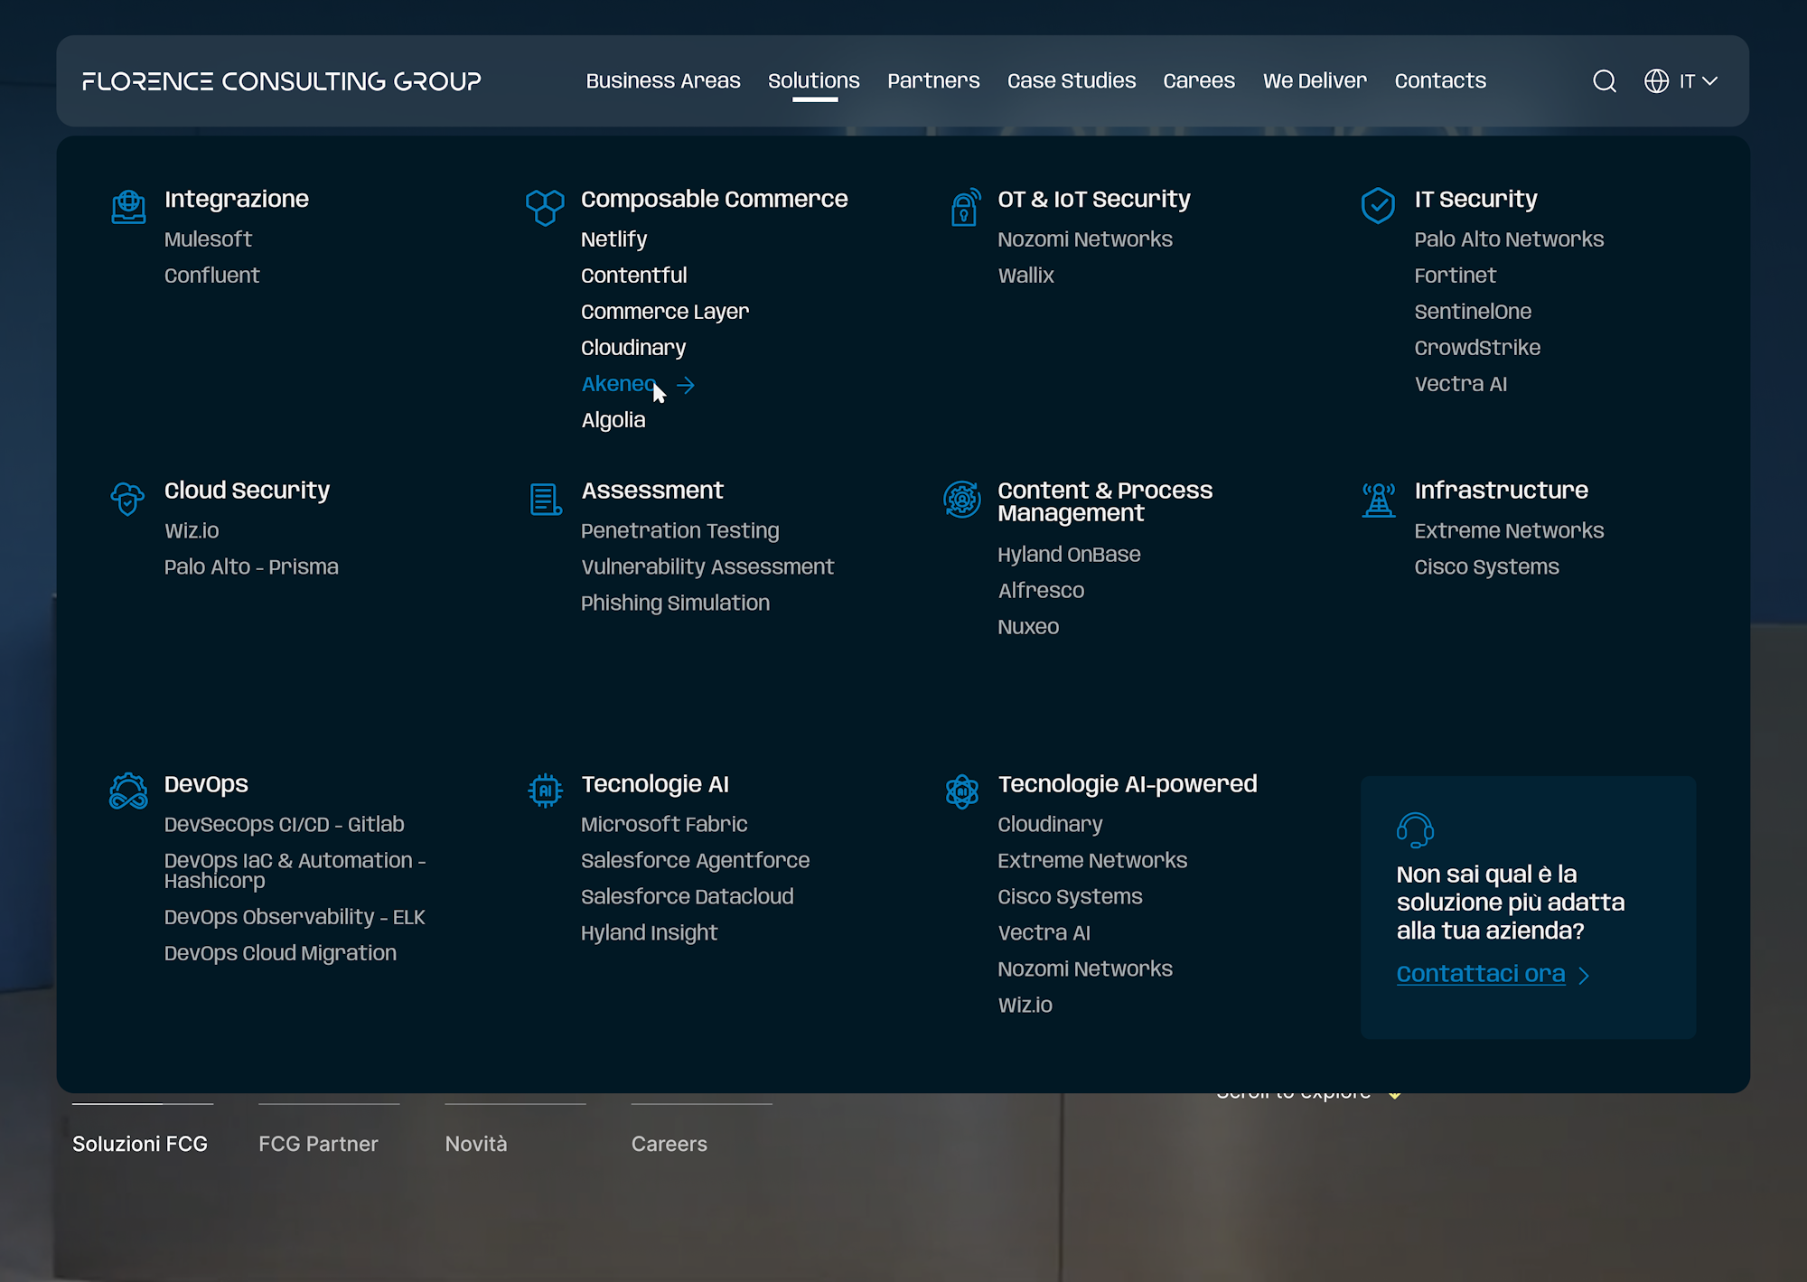This screenshot has width=1807, height=1282.
Task: Click the Tecnologie AI-powered atom icon
Action: (x=962, y=791)
